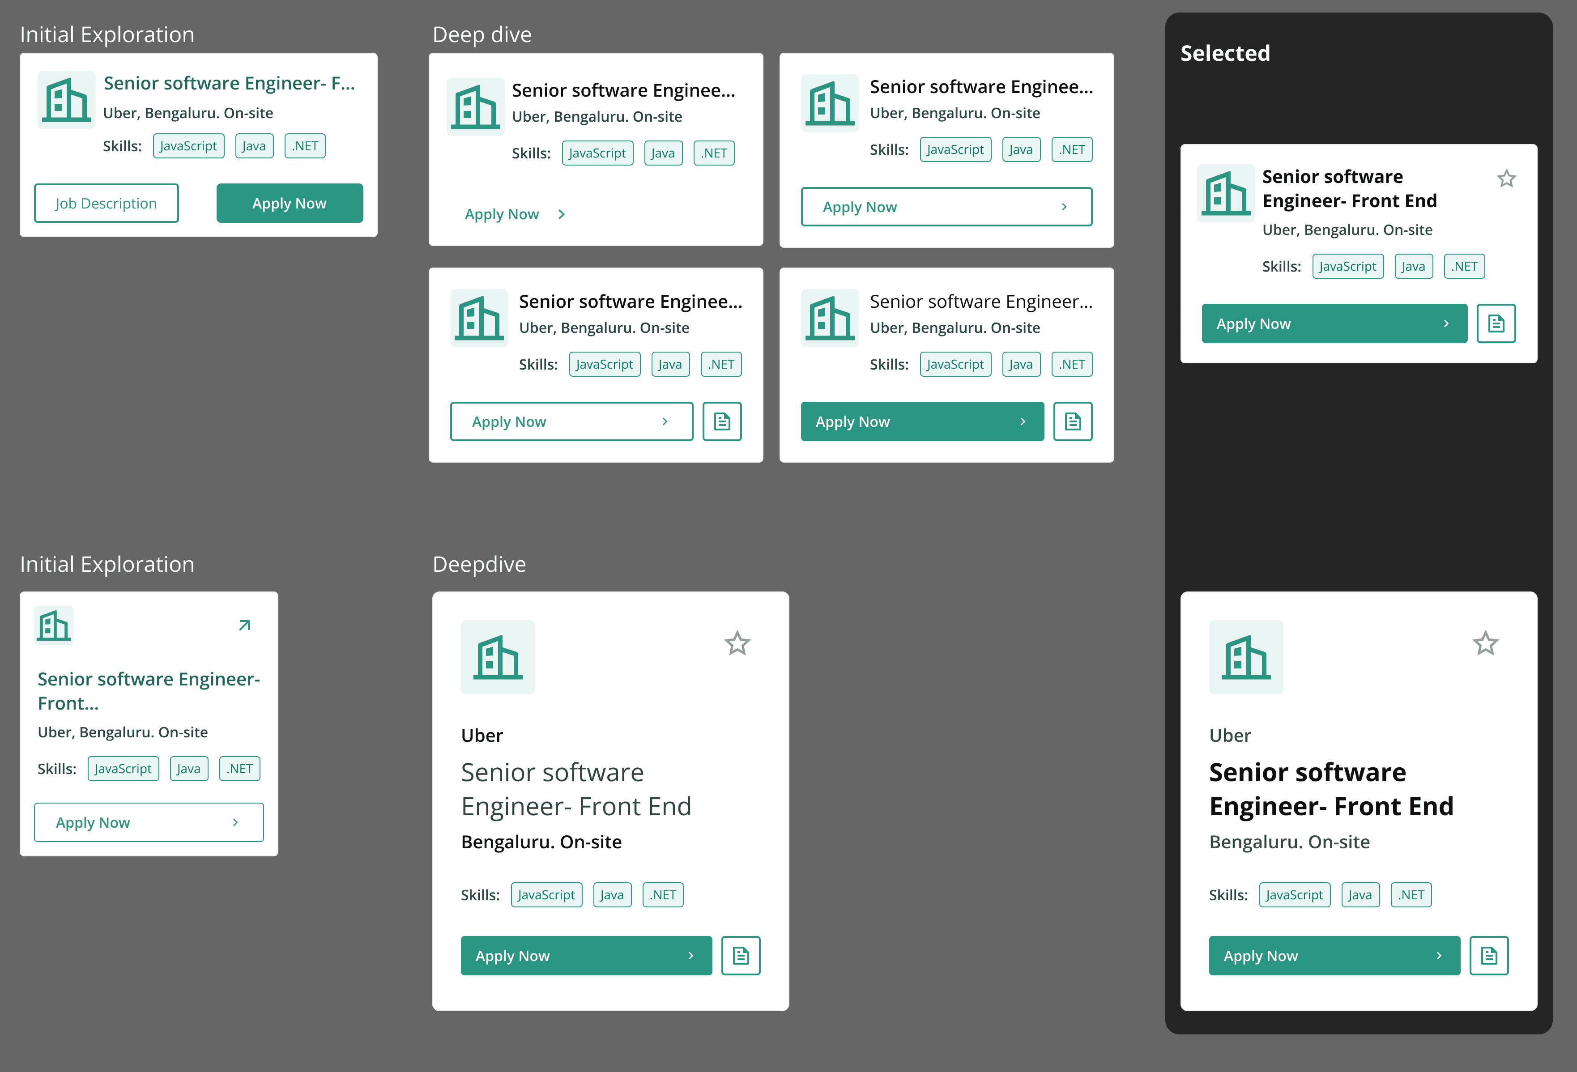
Task: Click the company building icon on the first Initial Exploration card
Action: pos(67,100)
